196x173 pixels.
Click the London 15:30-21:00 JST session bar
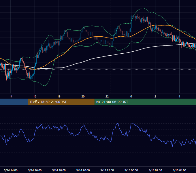click(61, 102)
